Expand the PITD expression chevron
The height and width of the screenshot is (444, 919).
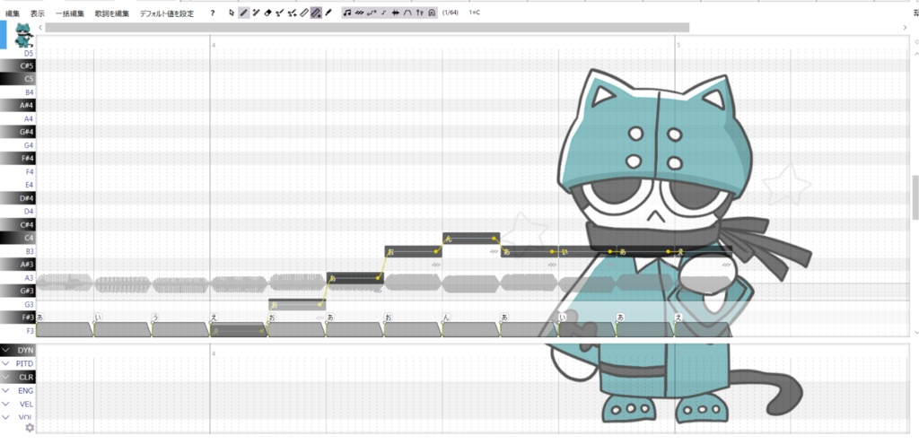click(x=6, y=364)
